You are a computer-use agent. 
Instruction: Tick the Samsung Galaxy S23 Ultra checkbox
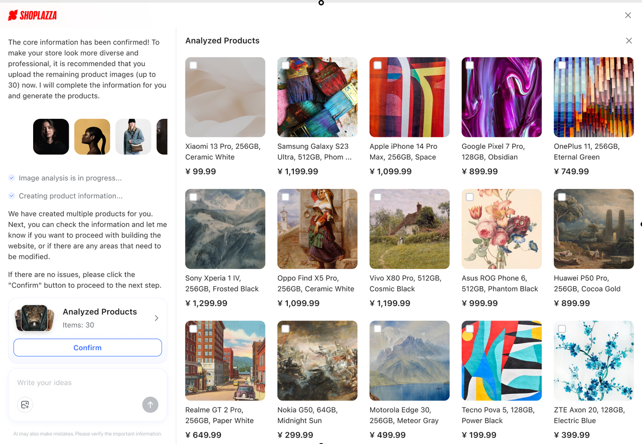pyautogui.click(x=285, y=65)
